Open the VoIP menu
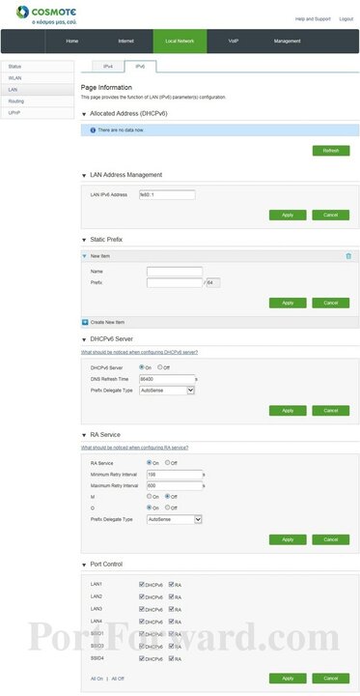The height and width of the screenshot is (696, 360). 234,41
